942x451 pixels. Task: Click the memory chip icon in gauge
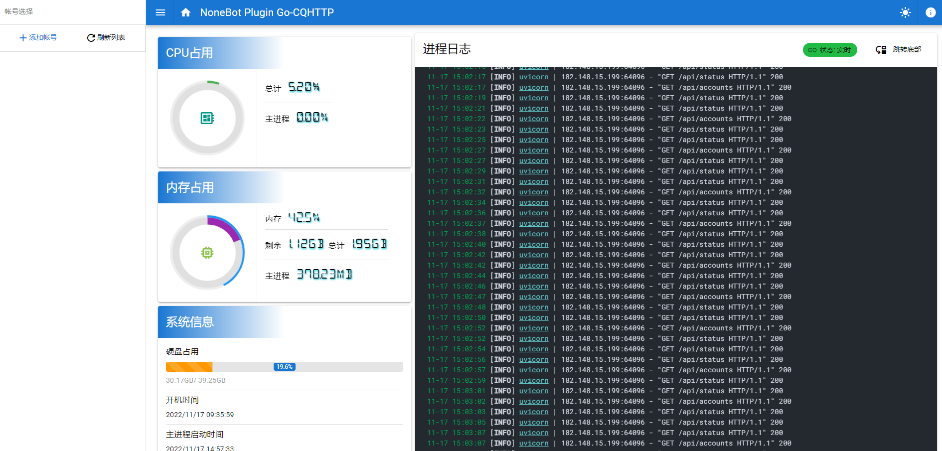pyautogui.click(x=207, y=253)
